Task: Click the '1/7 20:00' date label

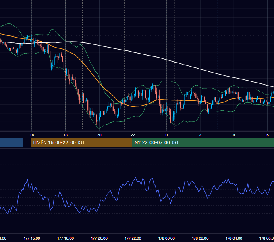Action: pyautogui.click(x=99, y=238)
